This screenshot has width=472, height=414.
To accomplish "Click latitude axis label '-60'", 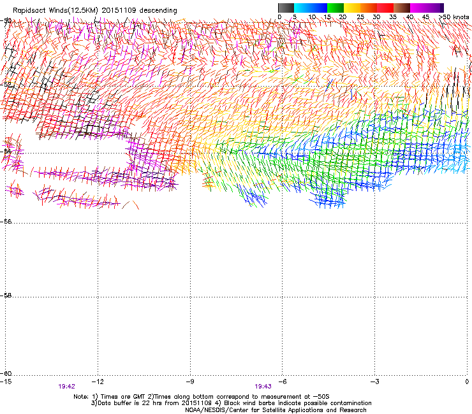I will pyautogui.click(x=6, y=373).
